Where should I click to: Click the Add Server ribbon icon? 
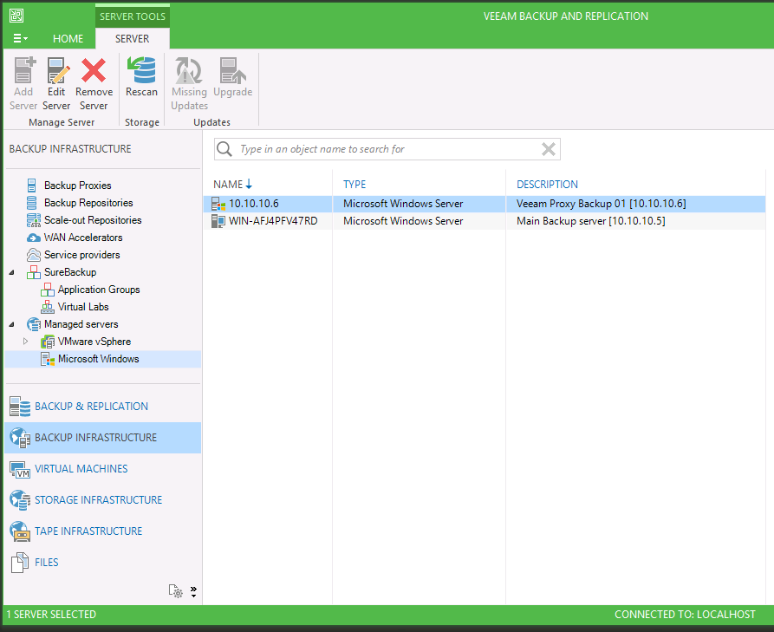23,69
